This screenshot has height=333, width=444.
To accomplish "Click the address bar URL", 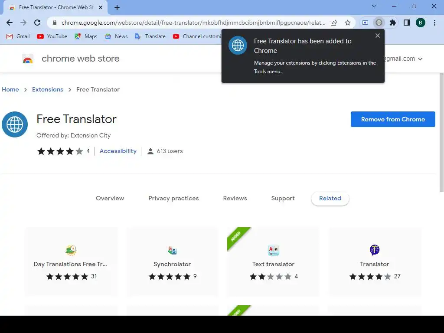I will [193, 23].
